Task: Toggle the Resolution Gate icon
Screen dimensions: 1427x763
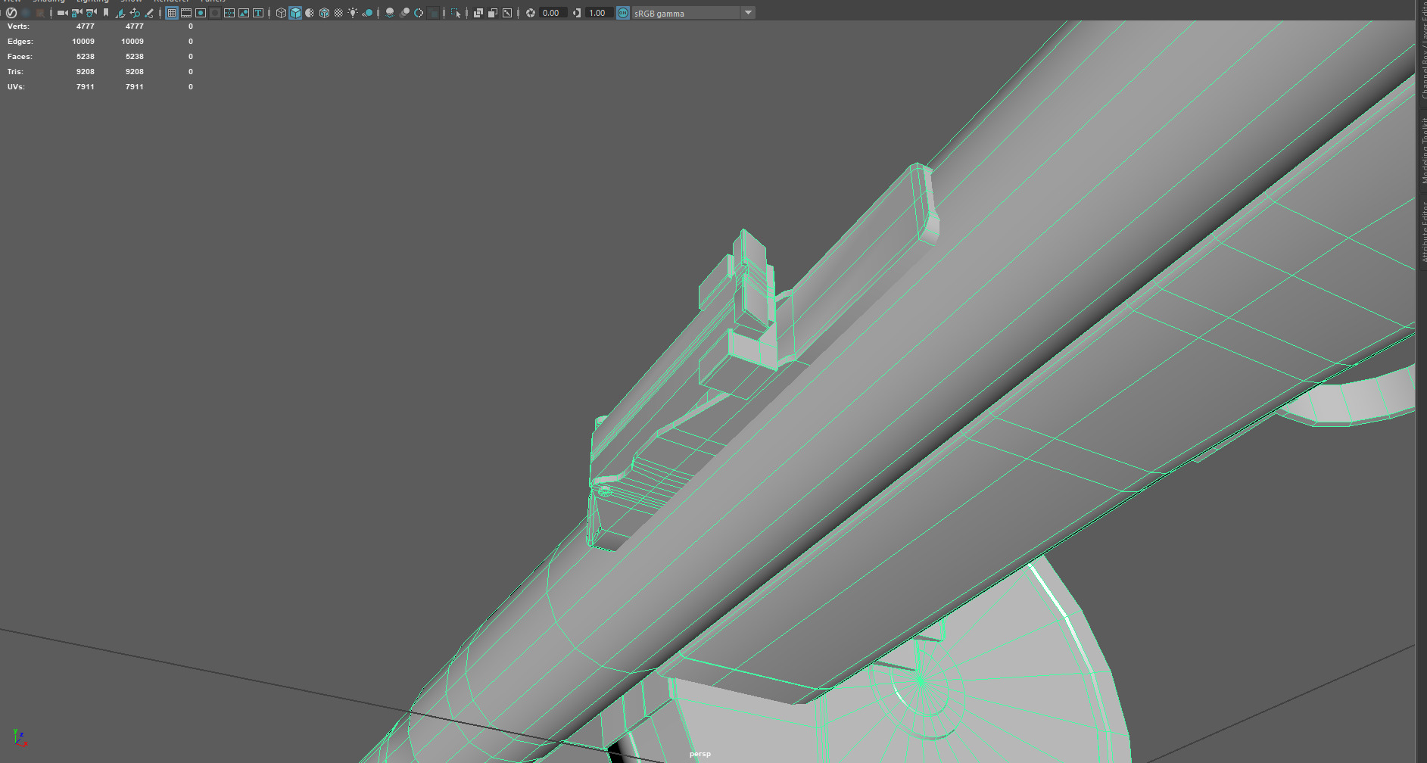Action: [x=201, y=13]
